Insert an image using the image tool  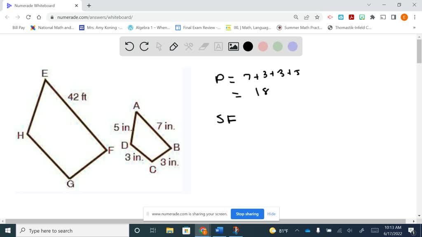pyautogui.click(x=233, y=46)
